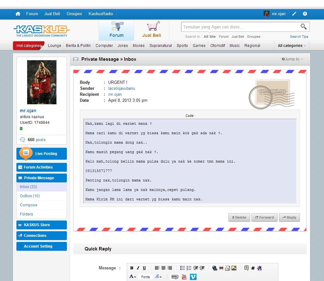
Task: Click the search magnifier icon
Action: (303, 27)
